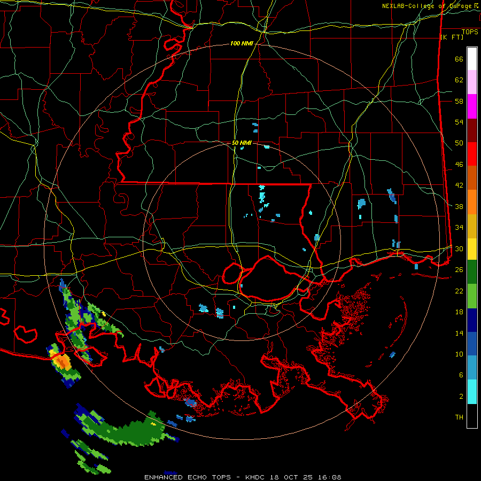Viewport: 481px width, 481px height.
Task: Click the KHDC station identifier
Action: (256, 477)
